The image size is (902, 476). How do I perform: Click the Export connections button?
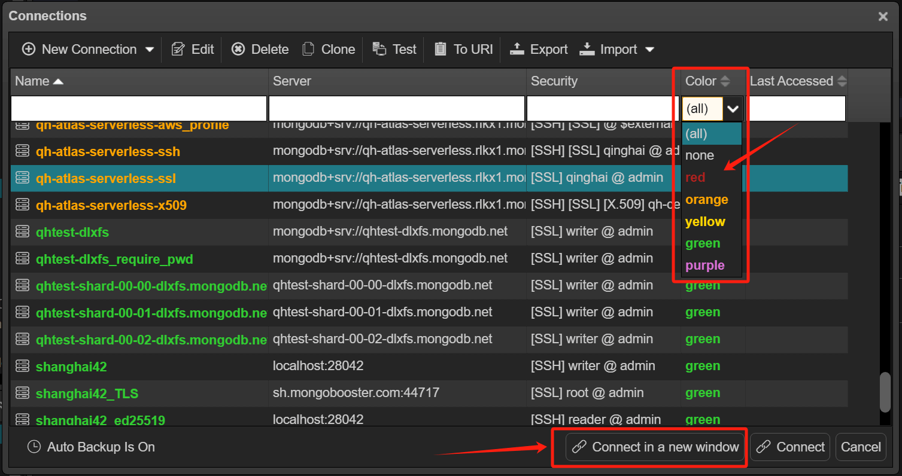(539, 49)
